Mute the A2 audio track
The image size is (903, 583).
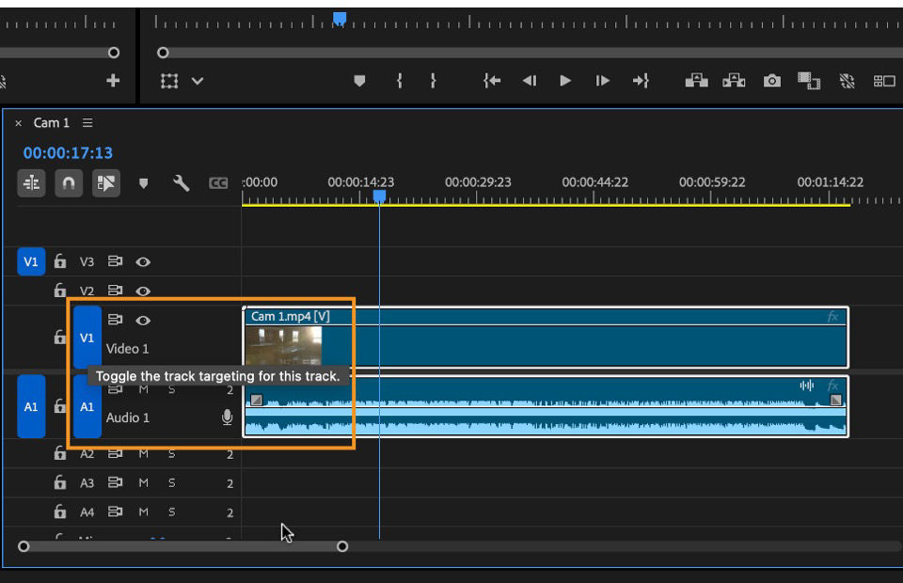(142, 453)
